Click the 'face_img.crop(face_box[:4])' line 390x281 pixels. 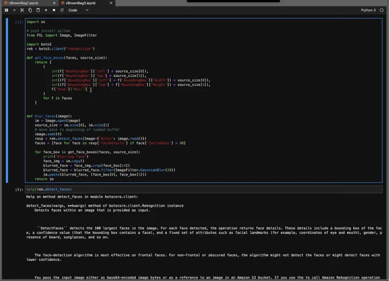tap(86, 166)
